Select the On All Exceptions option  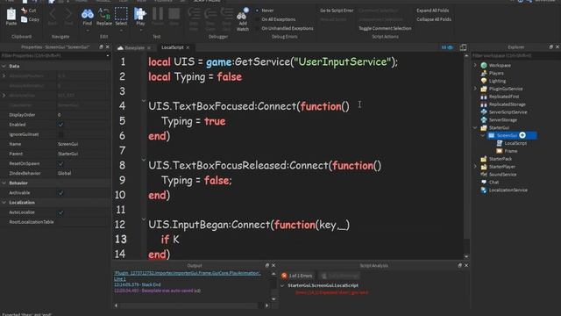pos(275,19)
